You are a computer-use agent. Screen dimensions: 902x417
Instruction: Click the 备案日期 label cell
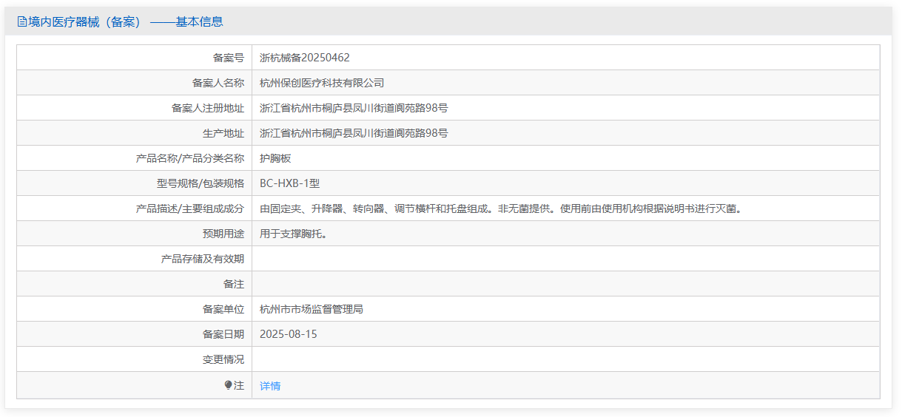pos(135,334)
